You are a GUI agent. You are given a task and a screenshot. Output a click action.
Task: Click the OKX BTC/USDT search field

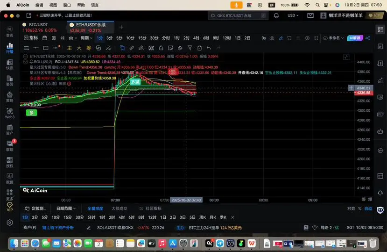coord(238,15)
